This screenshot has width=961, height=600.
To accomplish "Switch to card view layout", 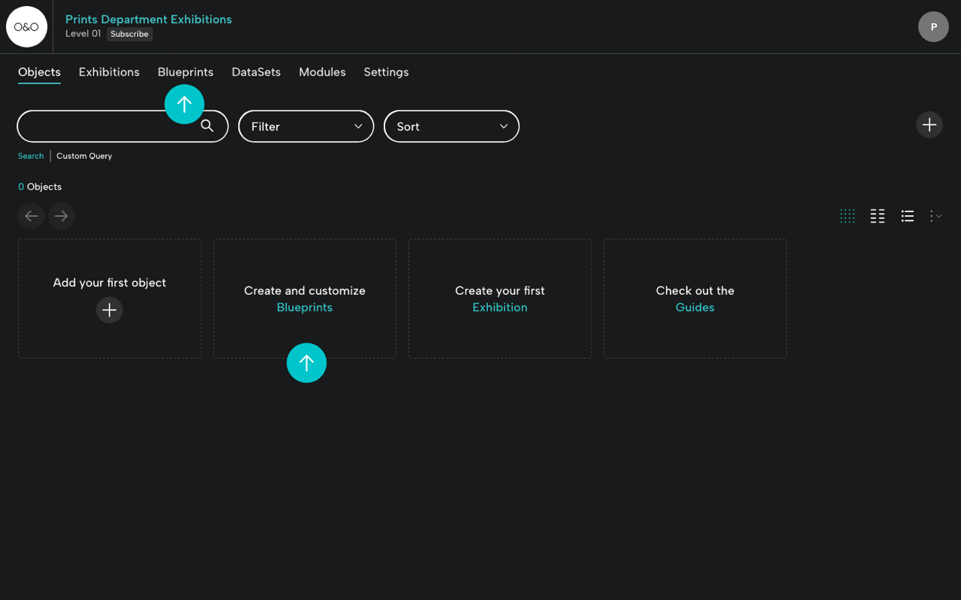I will pyautogui.click(x=877, y=216).
